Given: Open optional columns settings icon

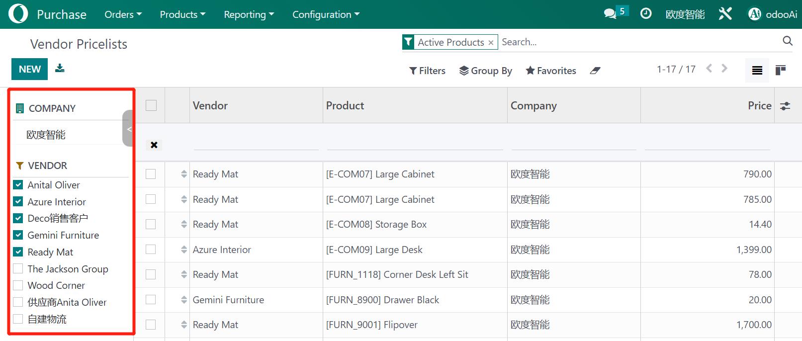Looking at the screenshot, I should 785,106.
